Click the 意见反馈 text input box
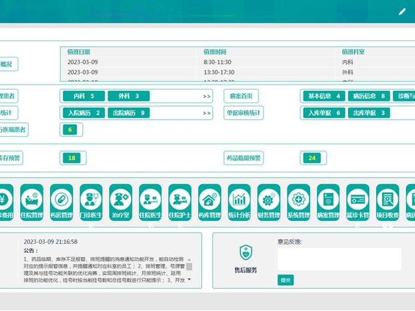This screenshot has width=415, height=311. (339, 259)
